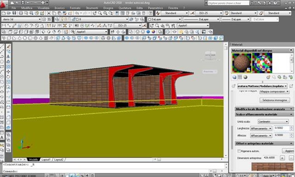
Task: Select the Move tool in modify toolbar
Action: (8, 71)
